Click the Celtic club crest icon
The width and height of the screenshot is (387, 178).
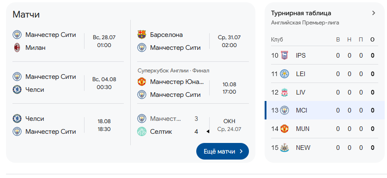tap(142, 131)
